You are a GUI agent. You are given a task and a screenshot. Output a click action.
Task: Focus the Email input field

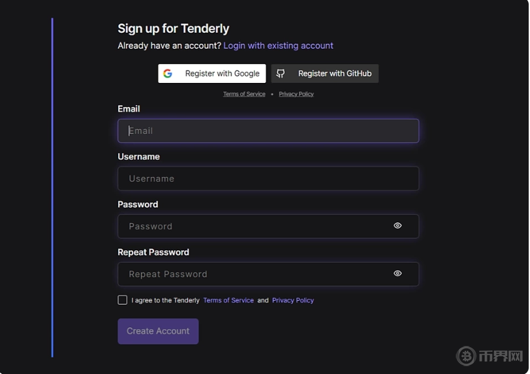coord(268,131)
